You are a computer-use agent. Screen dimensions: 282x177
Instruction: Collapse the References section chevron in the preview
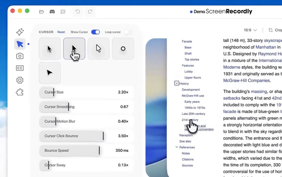(177, 147)
